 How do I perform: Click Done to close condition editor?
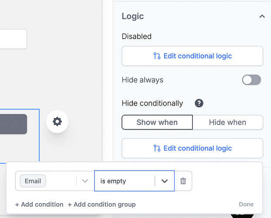point(246,204)
